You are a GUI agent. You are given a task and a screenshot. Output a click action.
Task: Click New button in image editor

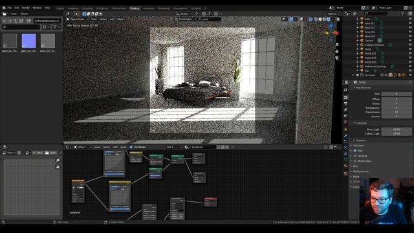(x=38, y=153)
